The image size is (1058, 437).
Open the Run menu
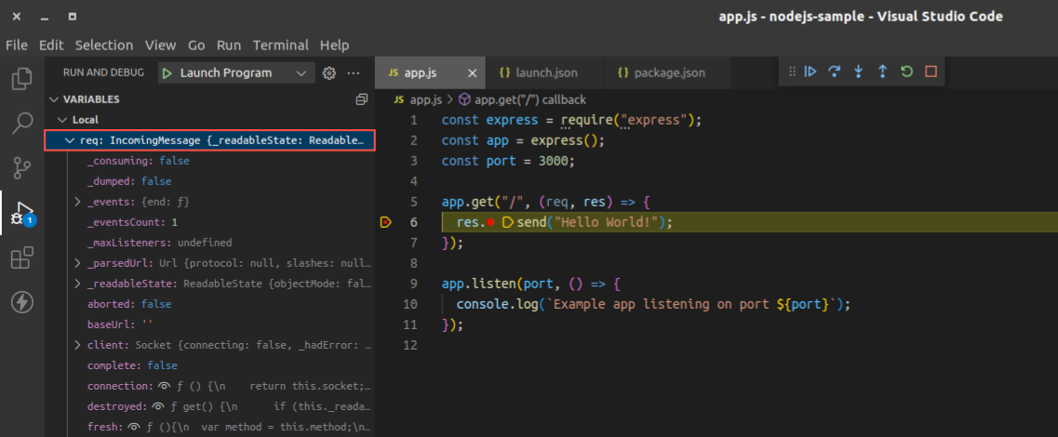click(229, 46)
